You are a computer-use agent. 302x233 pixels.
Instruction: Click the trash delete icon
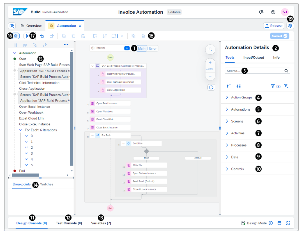coord(143,36)
